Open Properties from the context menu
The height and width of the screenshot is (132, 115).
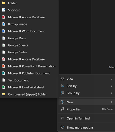click(87, 109)
